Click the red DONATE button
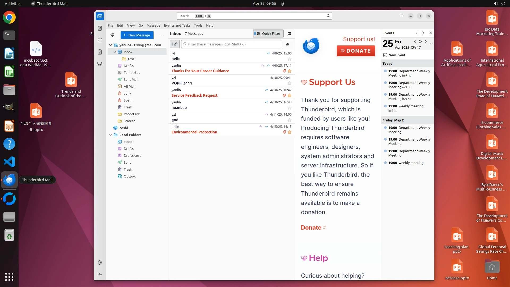The image size is (510, 287). click(356, 51)
